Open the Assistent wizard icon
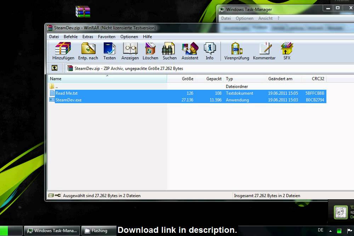 (190, 51)
